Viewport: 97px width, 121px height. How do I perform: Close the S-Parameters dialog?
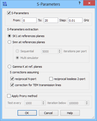point(89,3)
